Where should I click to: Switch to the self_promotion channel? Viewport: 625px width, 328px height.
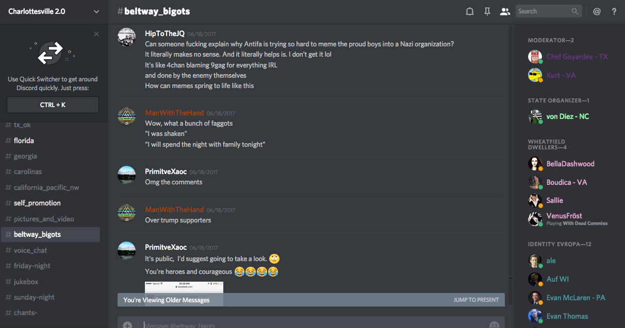(x=37, y=203)
